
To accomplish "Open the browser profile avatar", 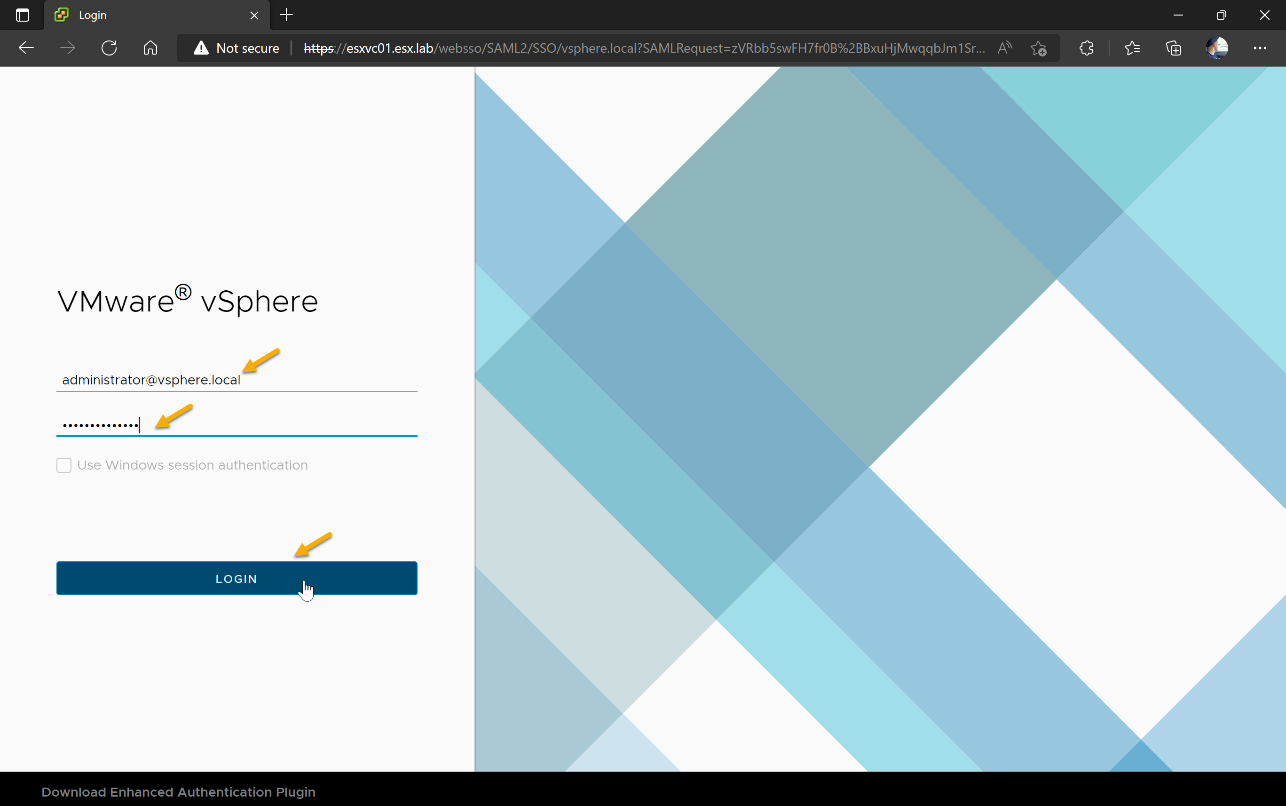I will point(1217,48).
